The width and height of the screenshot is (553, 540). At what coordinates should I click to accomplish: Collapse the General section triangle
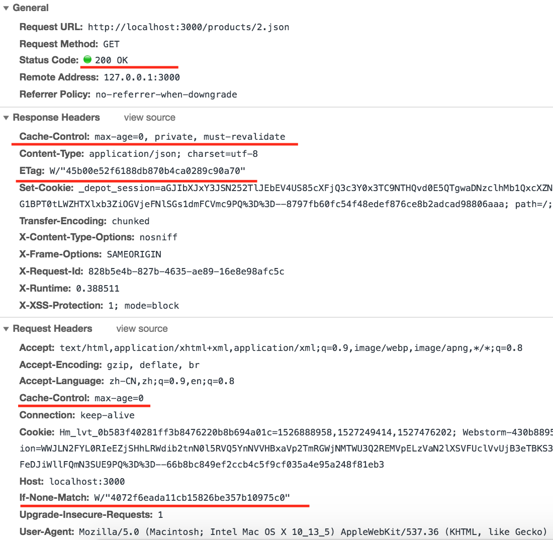[6, 8]
